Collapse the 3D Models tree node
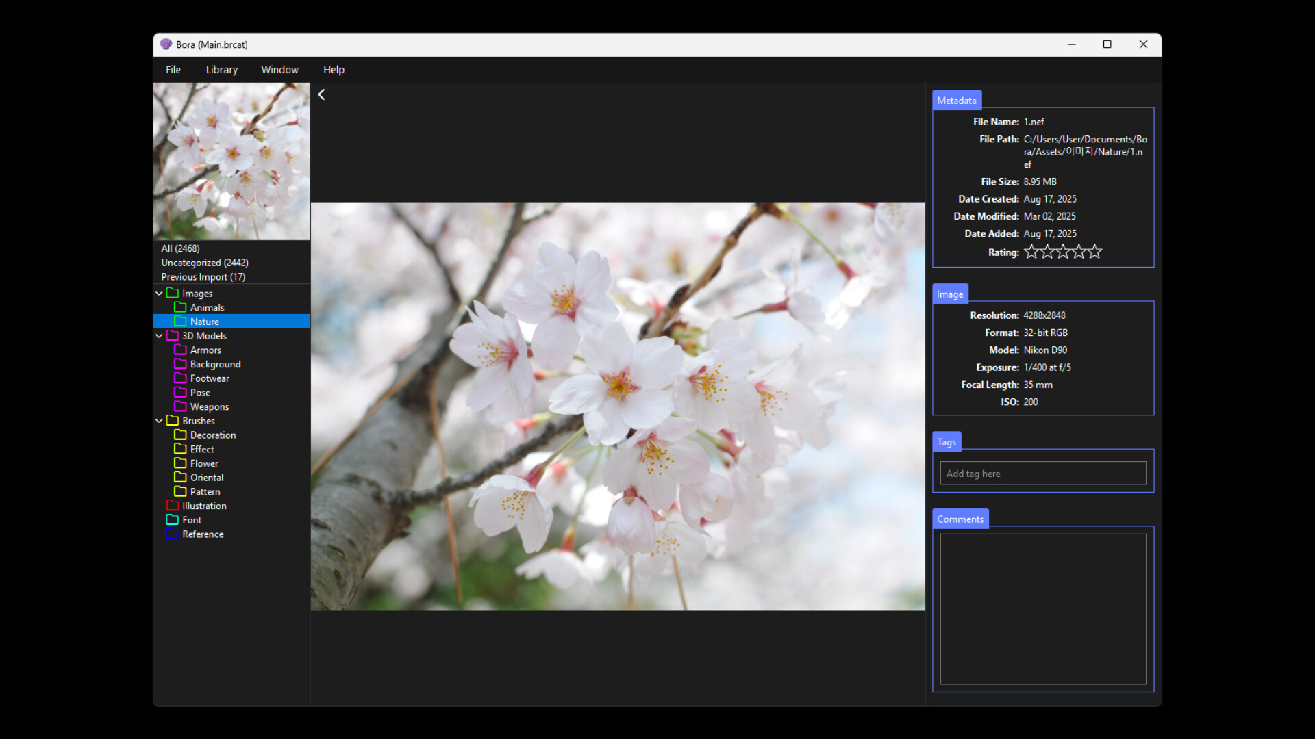Image resolution: width=1315 pixels, height=739 pixels. click(x=159, y=335)
